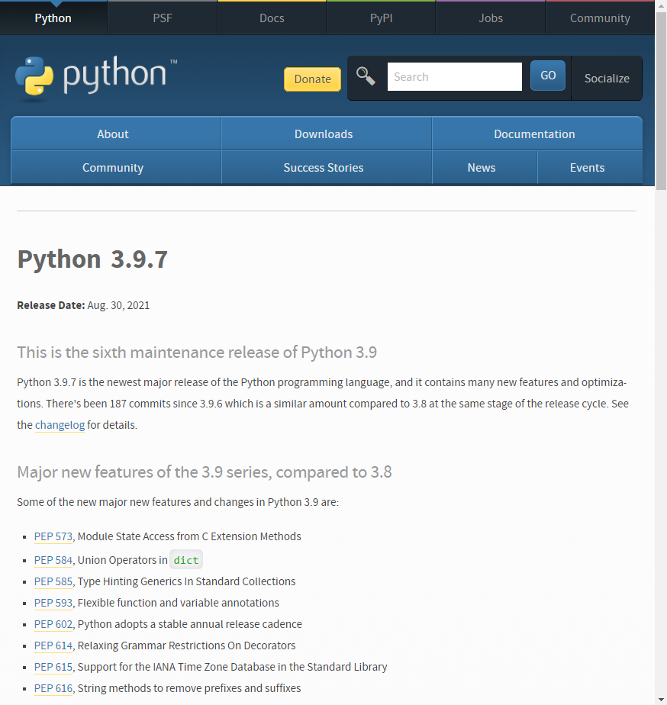
Task: Click the vertical scrollbar thumb
Action: click(x=661, y=101)
